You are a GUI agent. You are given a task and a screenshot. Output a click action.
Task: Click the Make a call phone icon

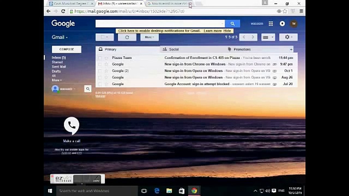[71, 125]
